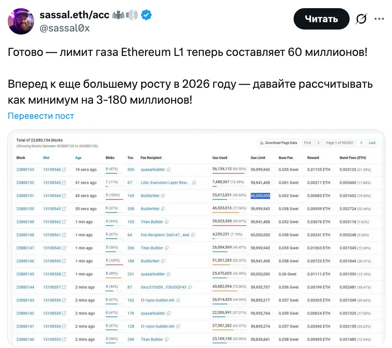Copy the Titan Builder address in block 23880149
This screenshot has height=348, width=392.
click(167, 222)
